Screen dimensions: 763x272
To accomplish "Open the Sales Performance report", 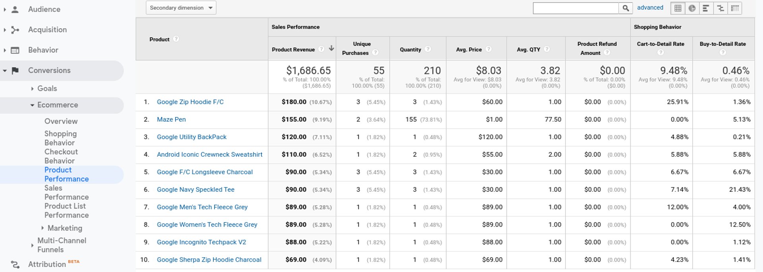I will (x=66, y=192).
